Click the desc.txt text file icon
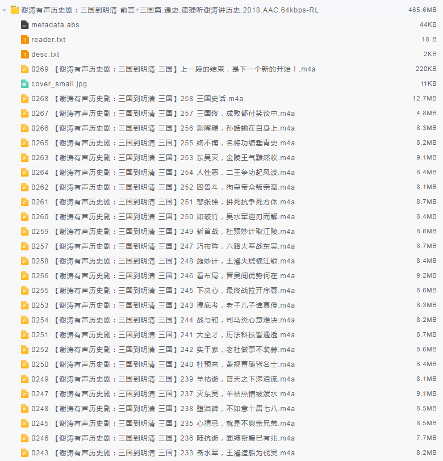The image size is (443, 461). click(24, 55)
